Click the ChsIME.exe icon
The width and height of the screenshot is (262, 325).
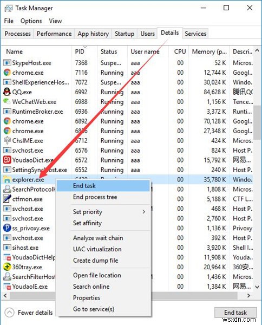coord(7,140)
